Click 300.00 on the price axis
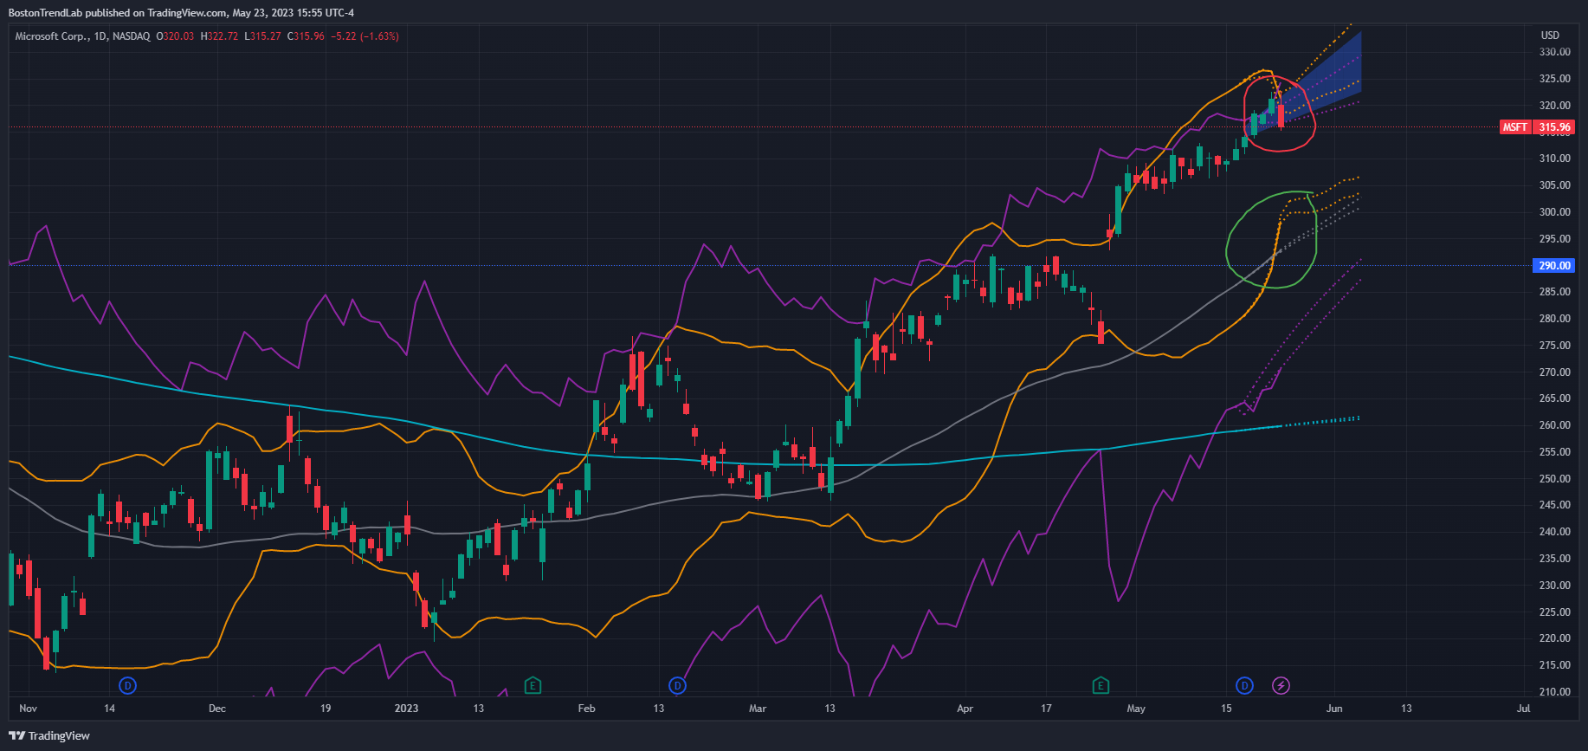This screenshot has width=1588, height=751. pos(1554,212)
